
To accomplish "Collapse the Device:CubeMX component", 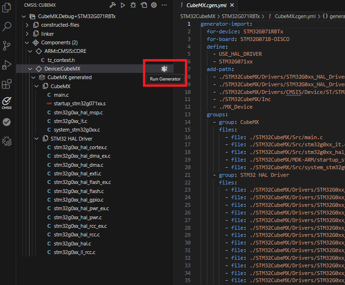I will pyautogui.click(x=30, y=69).
